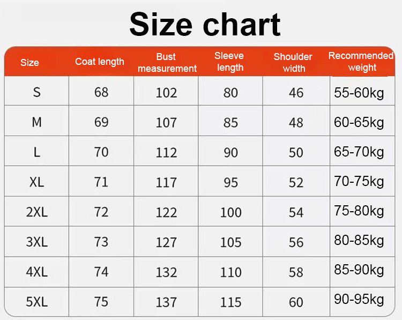Screen dimensions: 402x320
Task: Select sleeve length value 100
Action: click(x=230, y=213)
